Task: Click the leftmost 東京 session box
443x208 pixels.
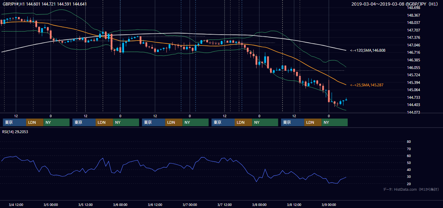Action: [x=15, y=122]
